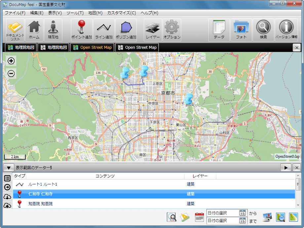This screenshot has height=228, width=304.
Task: Select the 知恩院 知恩院 row
Action: pyautogui.click(x=154, y=204)
